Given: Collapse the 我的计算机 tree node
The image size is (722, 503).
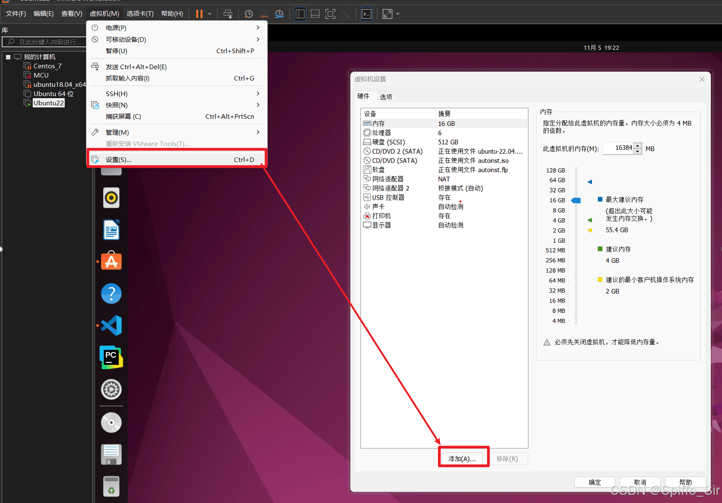Looking at the screenshot, I should pyautogui.click(x=8, y=57).
